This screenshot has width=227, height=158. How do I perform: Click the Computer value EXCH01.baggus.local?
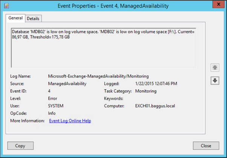coord(155,106)
